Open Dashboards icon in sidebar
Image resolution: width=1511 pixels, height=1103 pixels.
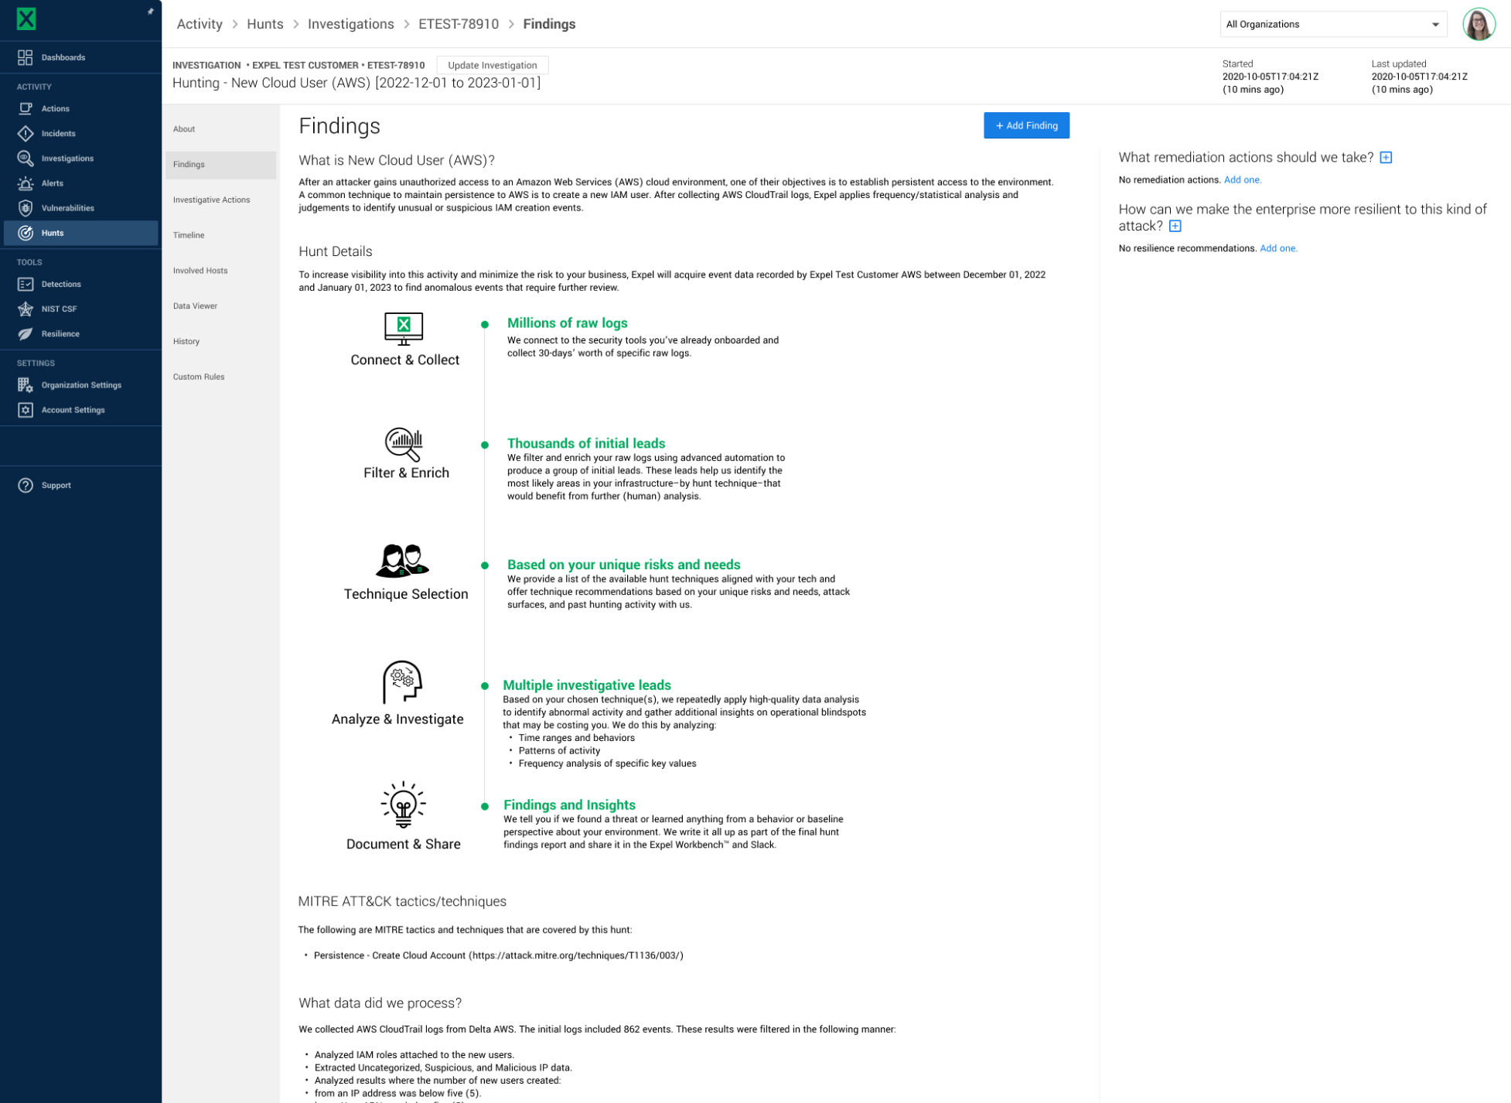(26, 57)
